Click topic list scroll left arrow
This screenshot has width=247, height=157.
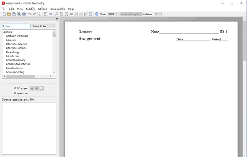[5, 77]
